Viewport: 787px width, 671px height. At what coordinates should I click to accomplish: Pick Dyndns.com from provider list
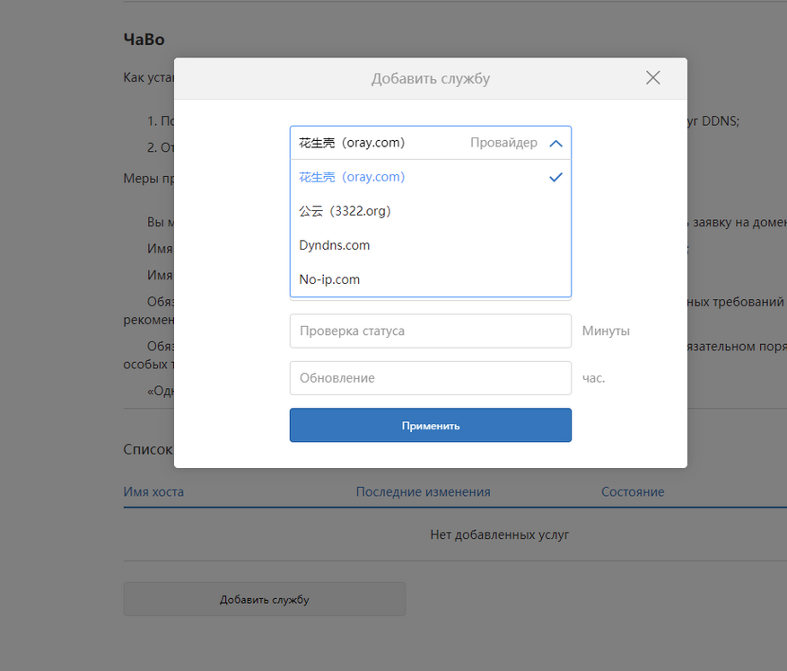tap(430, 245)
